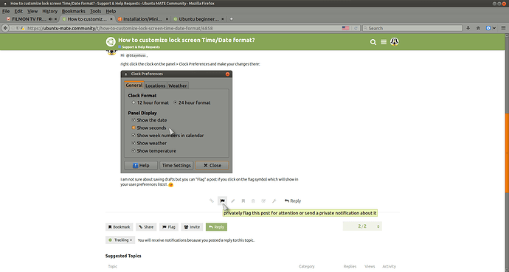Select 24 hour format radio in the image

click(x=175, y=102)
